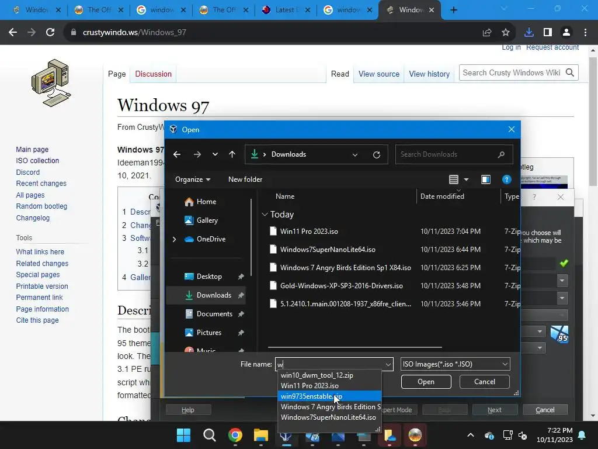
Task: Expand the OneDrive tree node
Action: [174, 239]
